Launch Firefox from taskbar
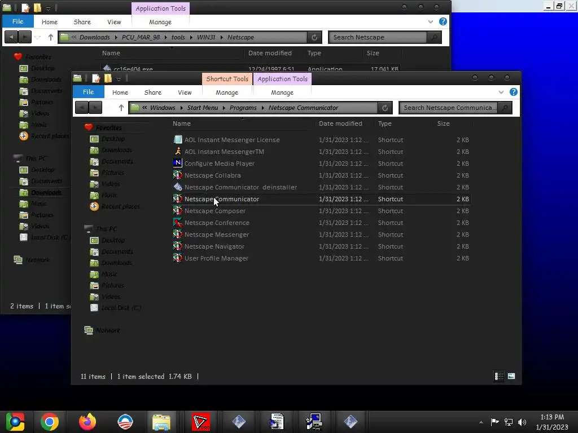Viewport: 578px width, 433px height. pos(87,422)
